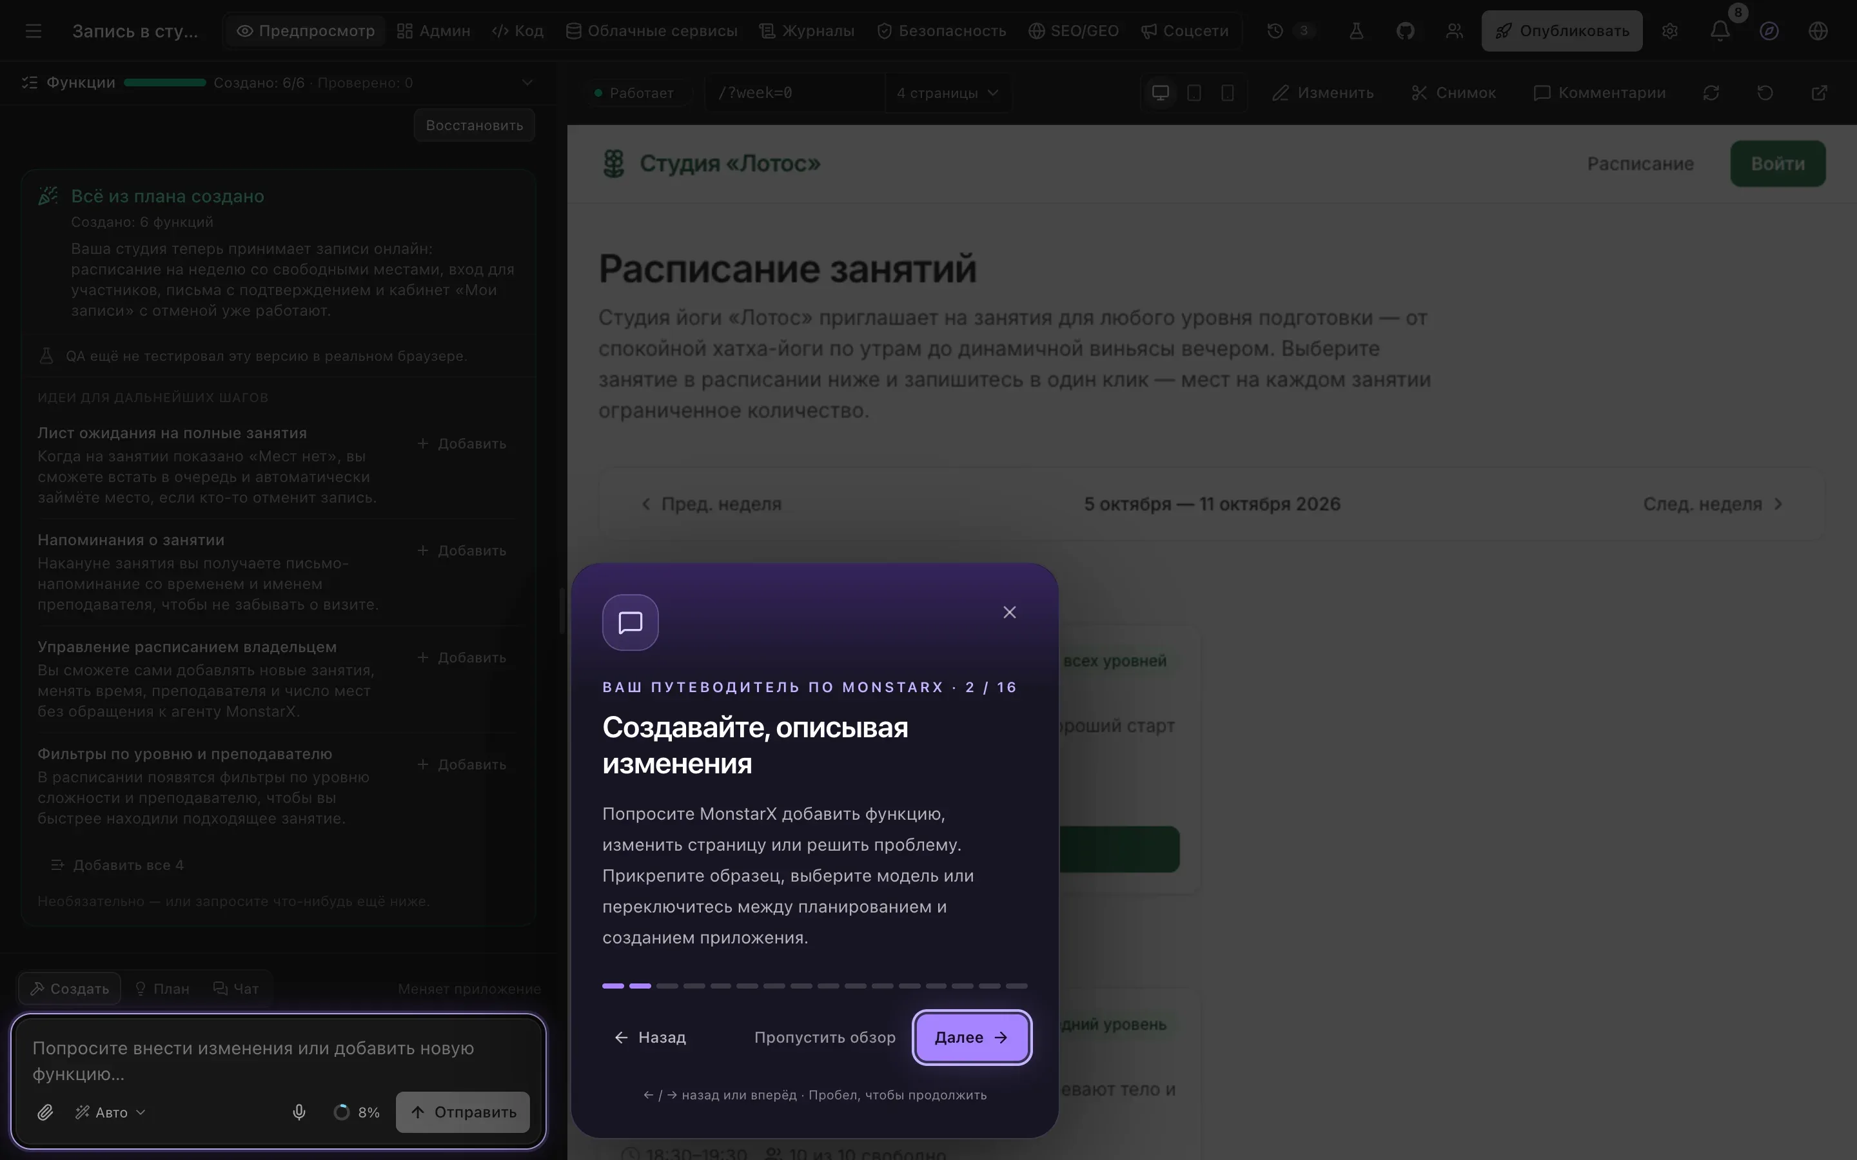
Task: Open the Авто model dropdown
Action: [110, 1112]
